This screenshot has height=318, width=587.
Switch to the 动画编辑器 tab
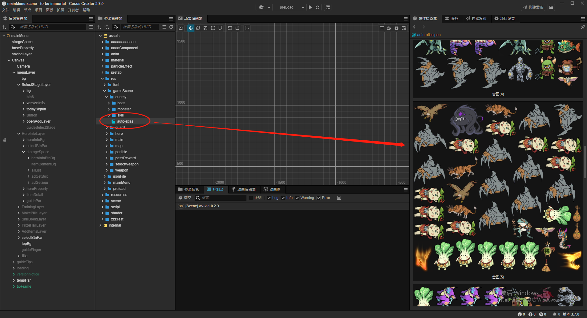tap(244, 190)
